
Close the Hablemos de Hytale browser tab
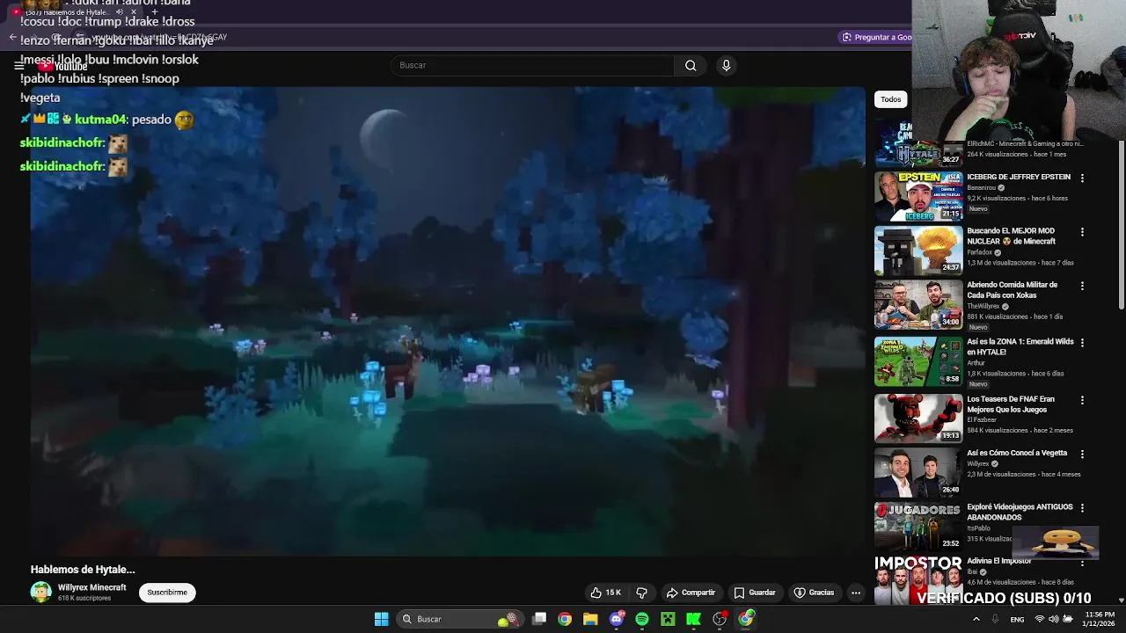click(134, 12)
